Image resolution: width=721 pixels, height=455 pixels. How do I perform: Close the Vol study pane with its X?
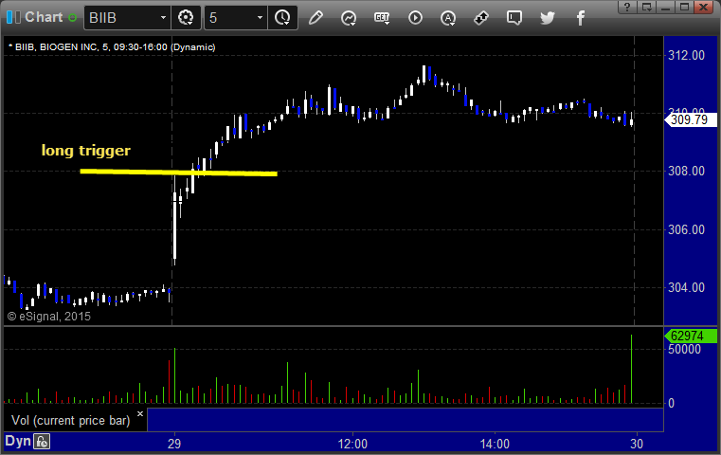[x=140, y=413]
